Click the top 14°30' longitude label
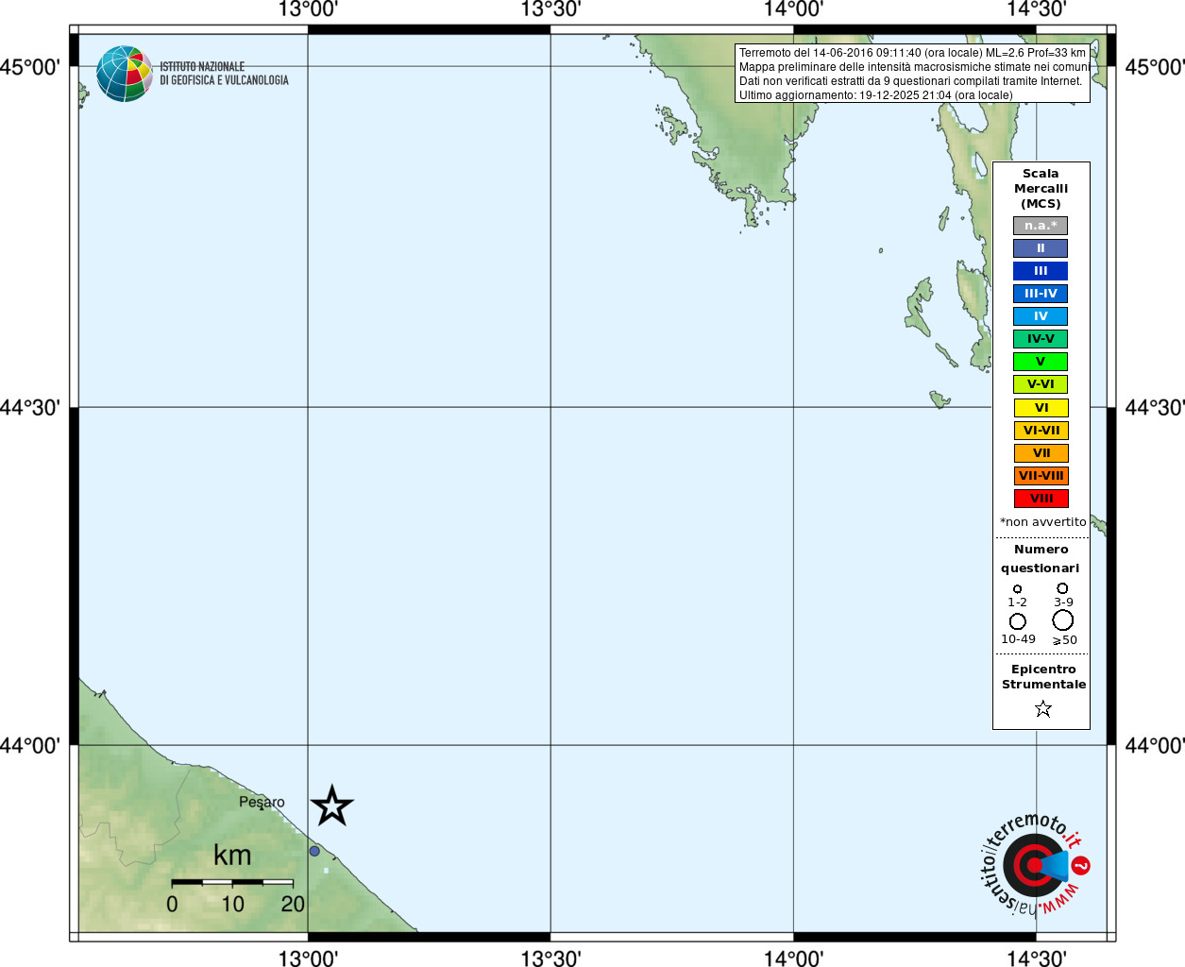The height and width of the screenshot is (967, 1185). click(x=1036, y=9)
